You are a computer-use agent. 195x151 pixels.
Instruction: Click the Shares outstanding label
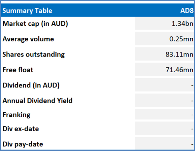[x=34, y=54]
